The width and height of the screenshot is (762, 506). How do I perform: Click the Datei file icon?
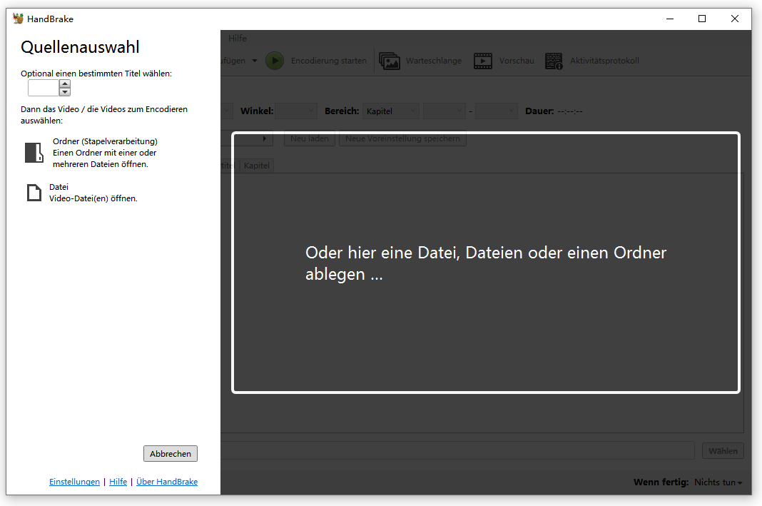(34, 193)
